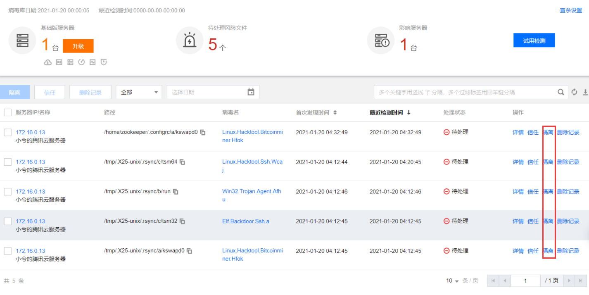589x295 pixels.
Task: Click 隔离 for /tmp .rsync/a/kswapd0 row
Action: tap(548, 251)
